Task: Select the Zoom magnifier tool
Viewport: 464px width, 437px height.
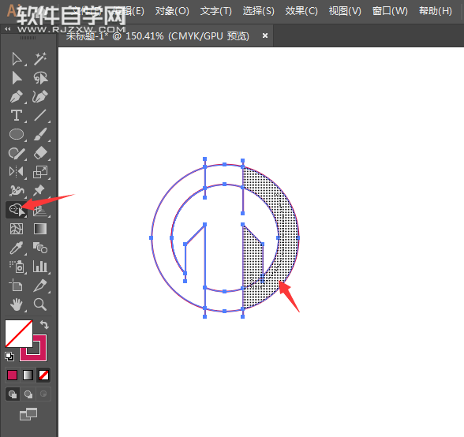Action: click(40, 304)
